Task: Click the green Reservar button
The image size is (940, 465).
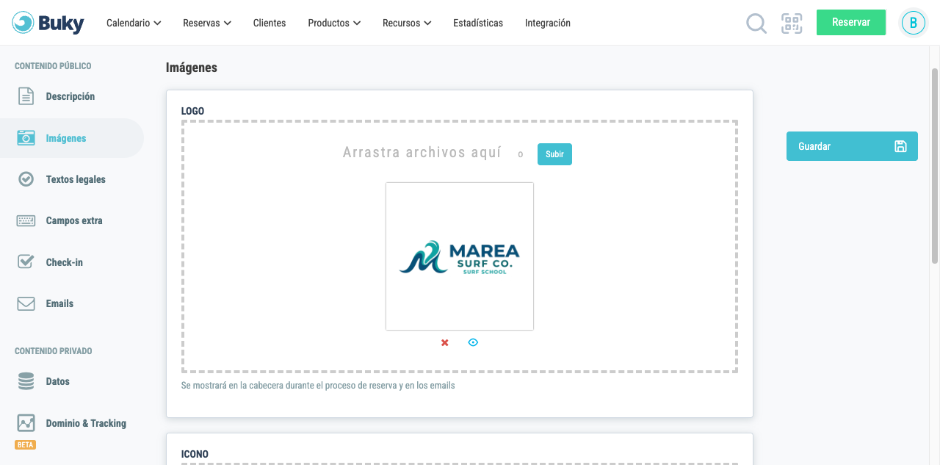Action: [x=851, y=22]
